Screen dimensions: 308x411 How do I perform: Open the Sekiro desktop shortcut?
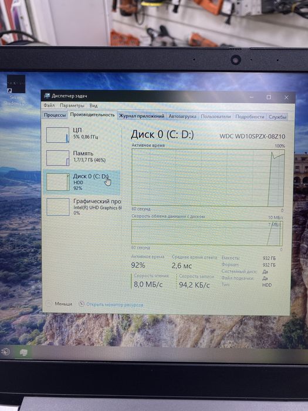[16, 90]
